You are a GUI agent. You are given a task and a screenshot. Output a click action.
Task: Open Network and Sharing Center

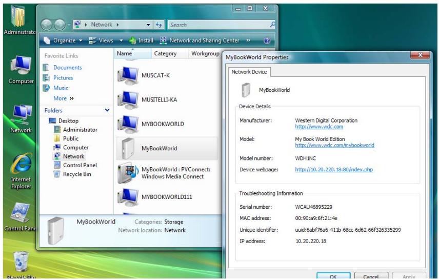click(199, 41)
